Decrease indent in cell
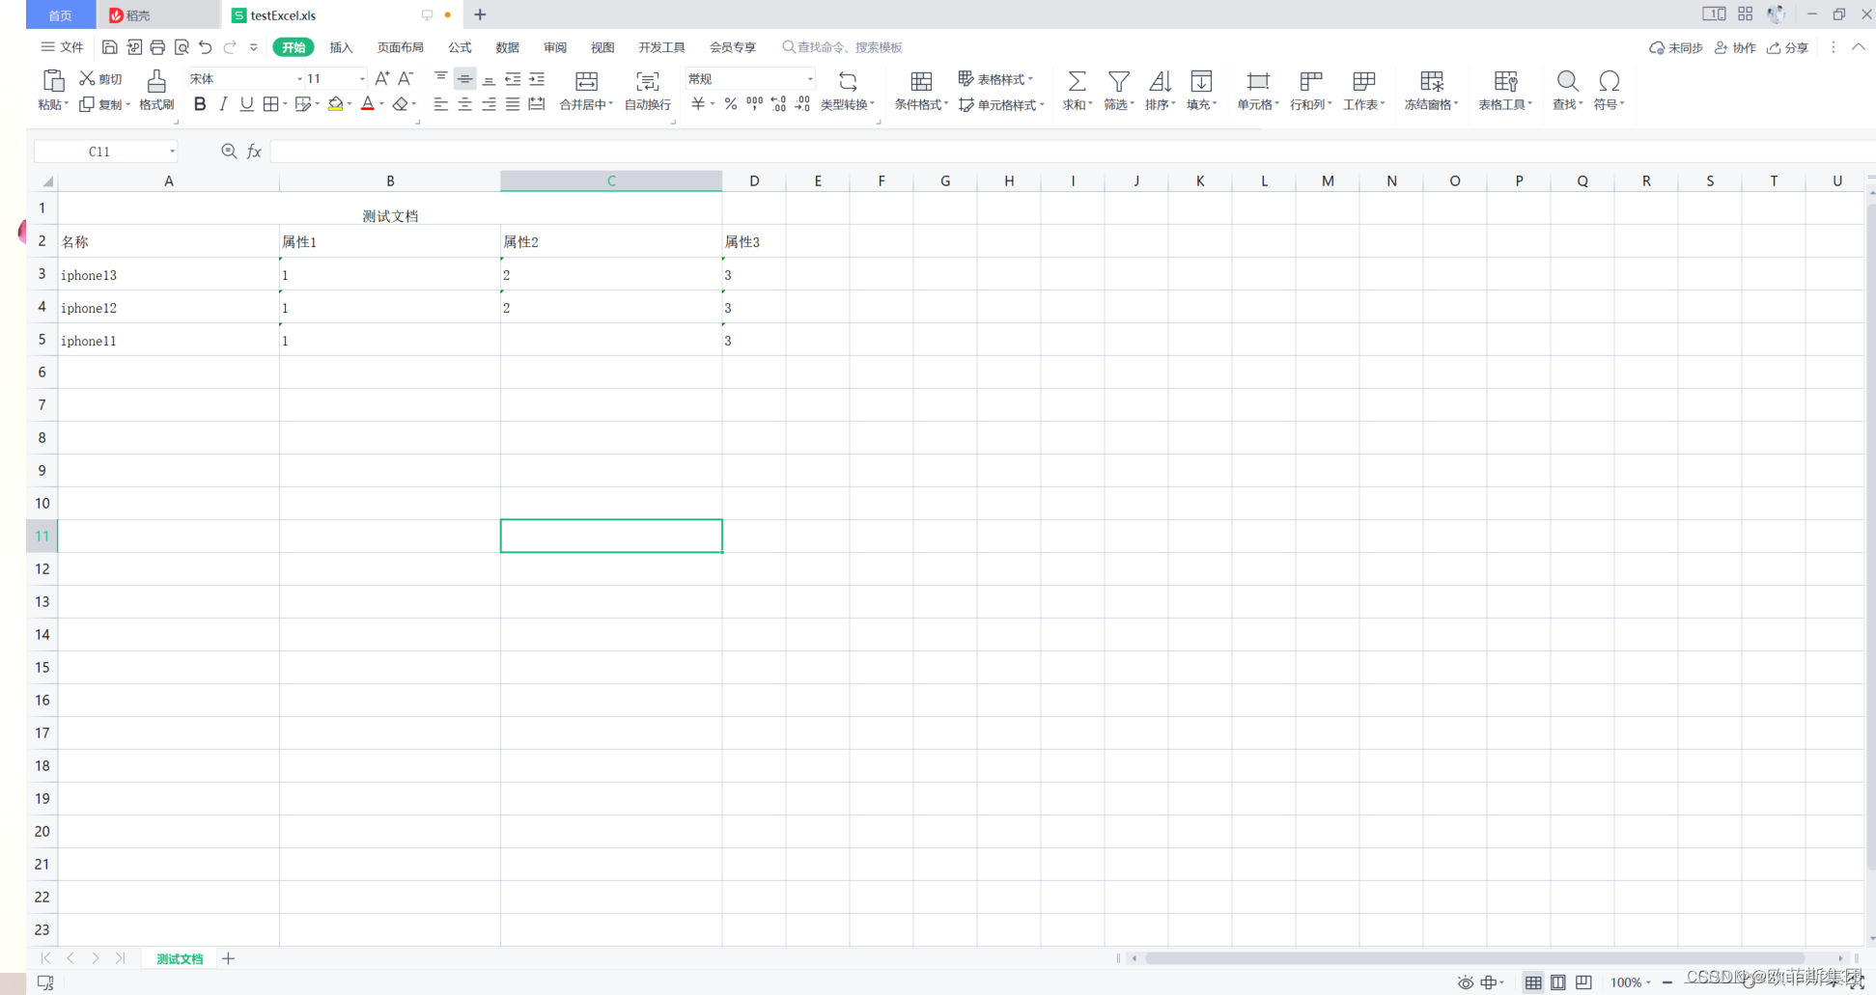Viewport: 1876px width, 995px height. coord(513,79)
